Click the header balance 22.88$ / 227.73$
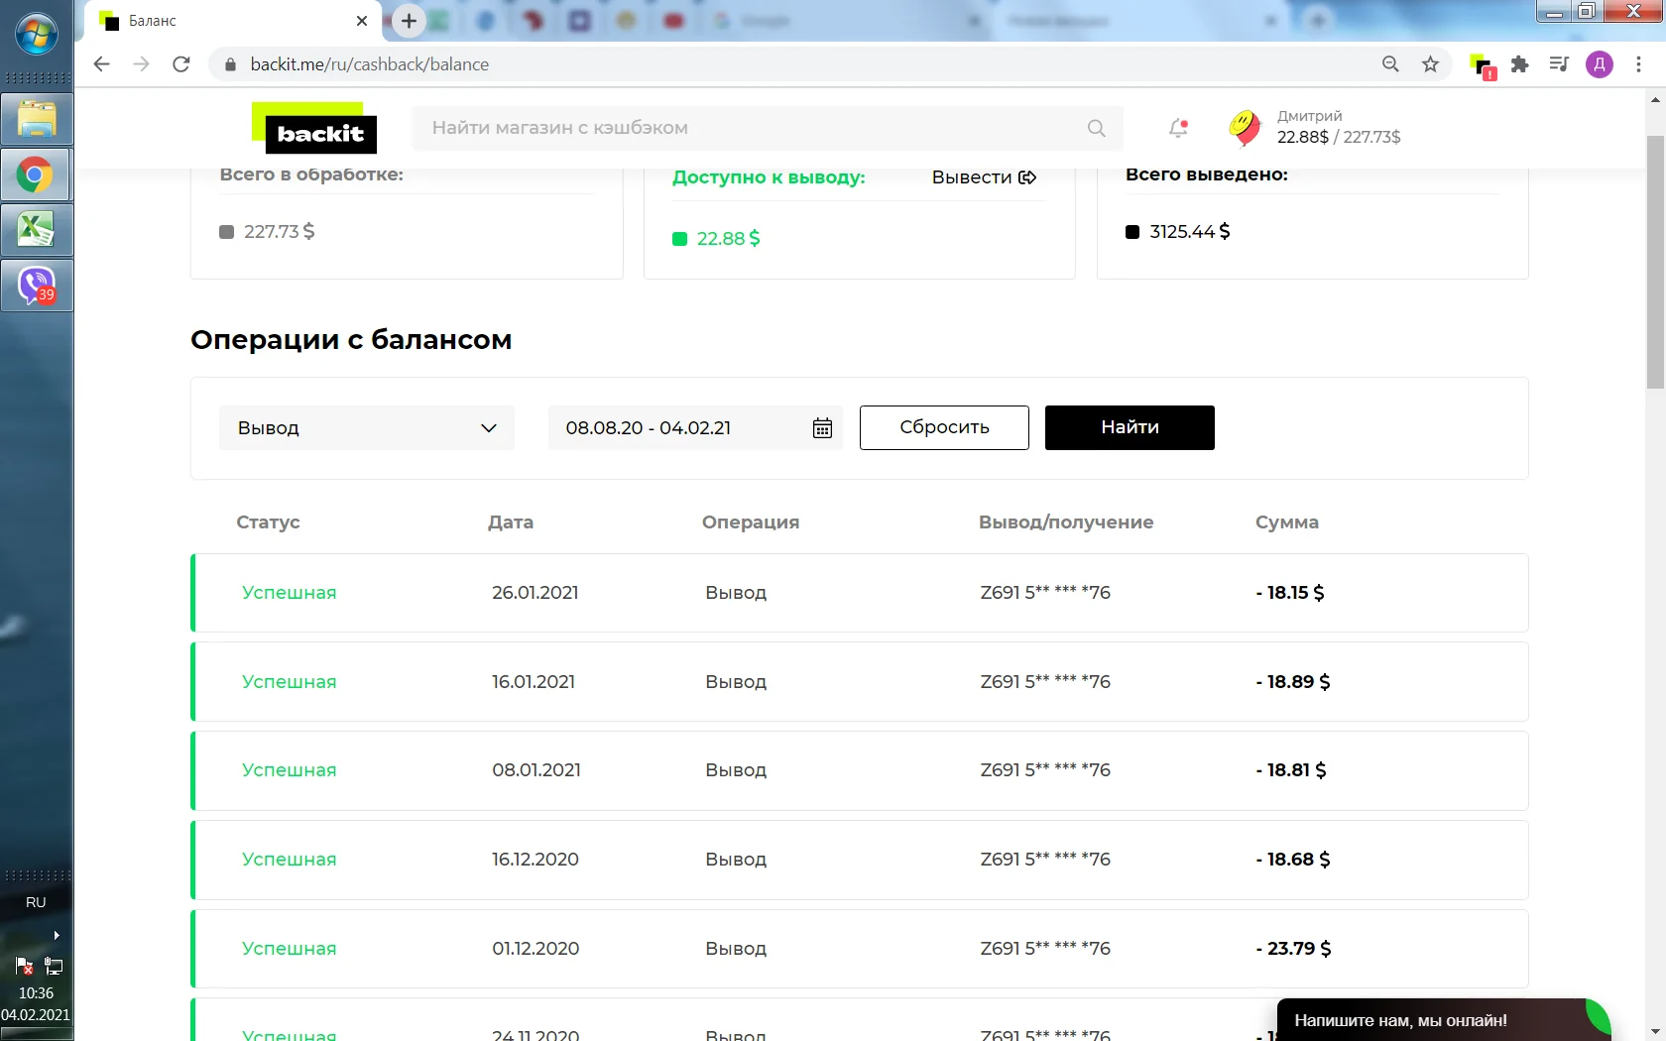 pyautogui.click(x=1339, y=137)
